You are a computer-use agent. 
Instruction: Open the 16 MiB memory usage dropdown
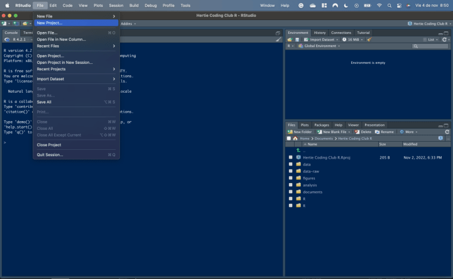[352, 39]
